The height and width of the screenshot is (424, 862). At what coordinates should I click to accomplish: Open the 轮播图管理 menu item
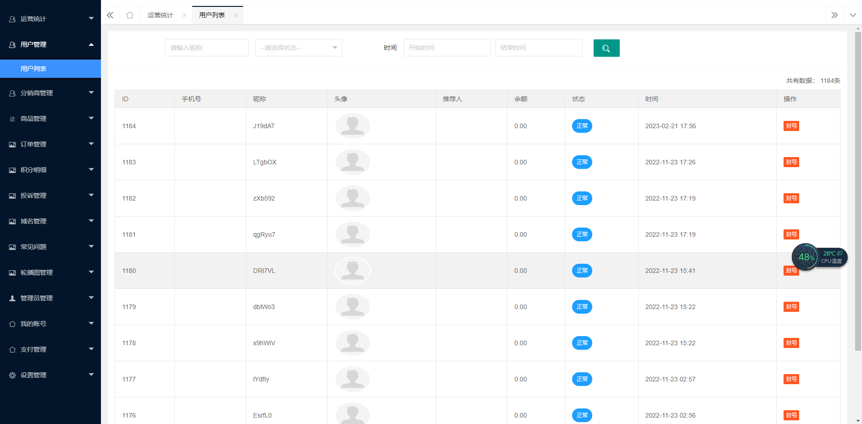pyautogui.click(x=50, y=272)
